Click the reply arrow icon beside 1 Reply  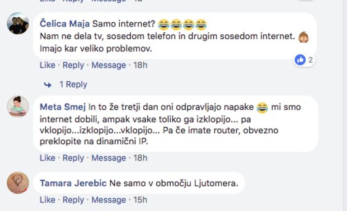point(47,85)
